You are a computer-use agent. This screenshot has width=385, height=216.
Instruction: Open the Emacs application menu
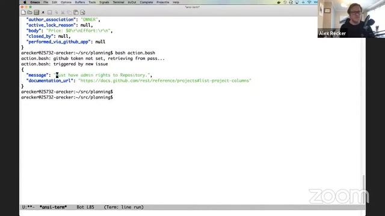point(35,2)
